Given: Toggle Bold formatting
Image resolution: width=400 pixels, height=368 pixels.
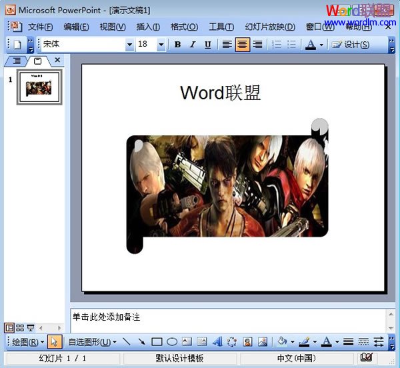Looking at the screenshot, I should click(x=177, y=45).
